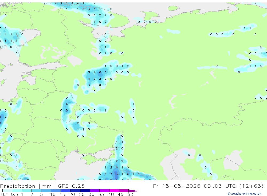Click the 30–35 mm purple legend swatch
267x196 pixels.
(x=95, y=191)
